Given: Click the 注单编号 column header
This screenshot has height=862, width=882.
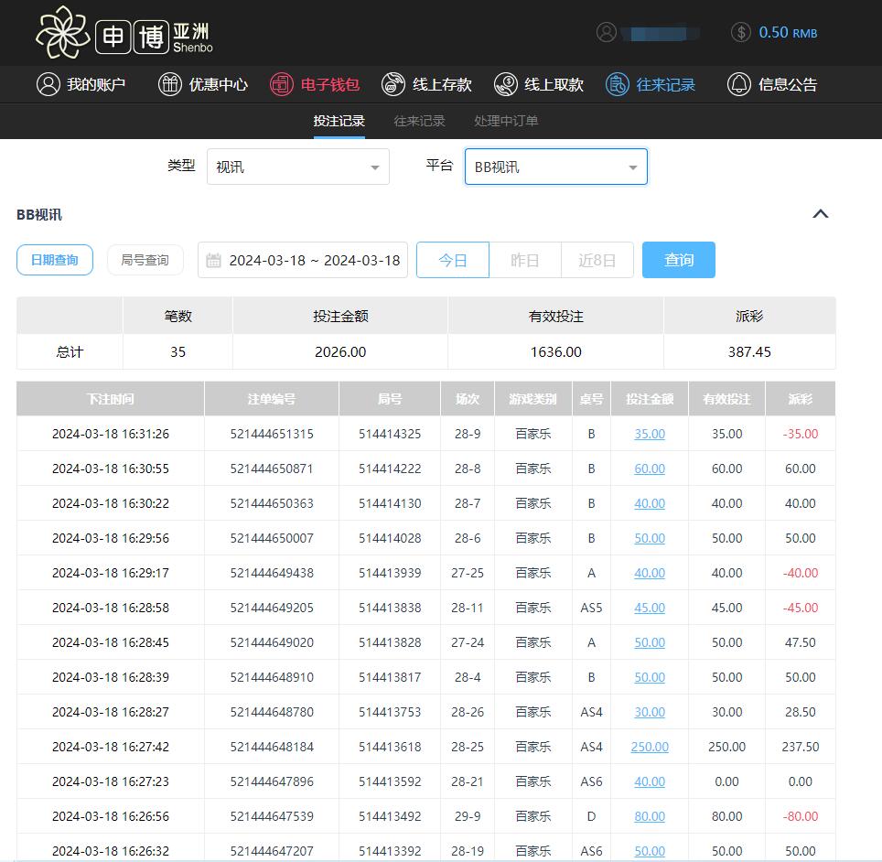Looking at the screenshot, I should [272, 399].
